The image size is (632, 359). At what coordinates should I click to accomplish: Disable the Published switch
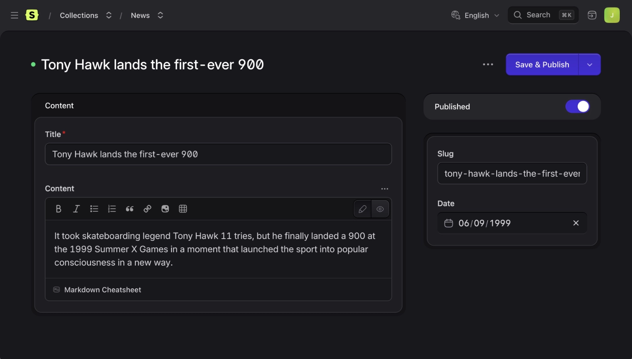click(x=578, y=106)
